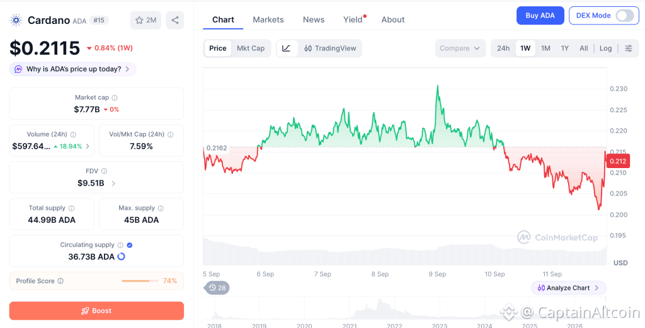Click the Profile Score info icon

point(60,281)
